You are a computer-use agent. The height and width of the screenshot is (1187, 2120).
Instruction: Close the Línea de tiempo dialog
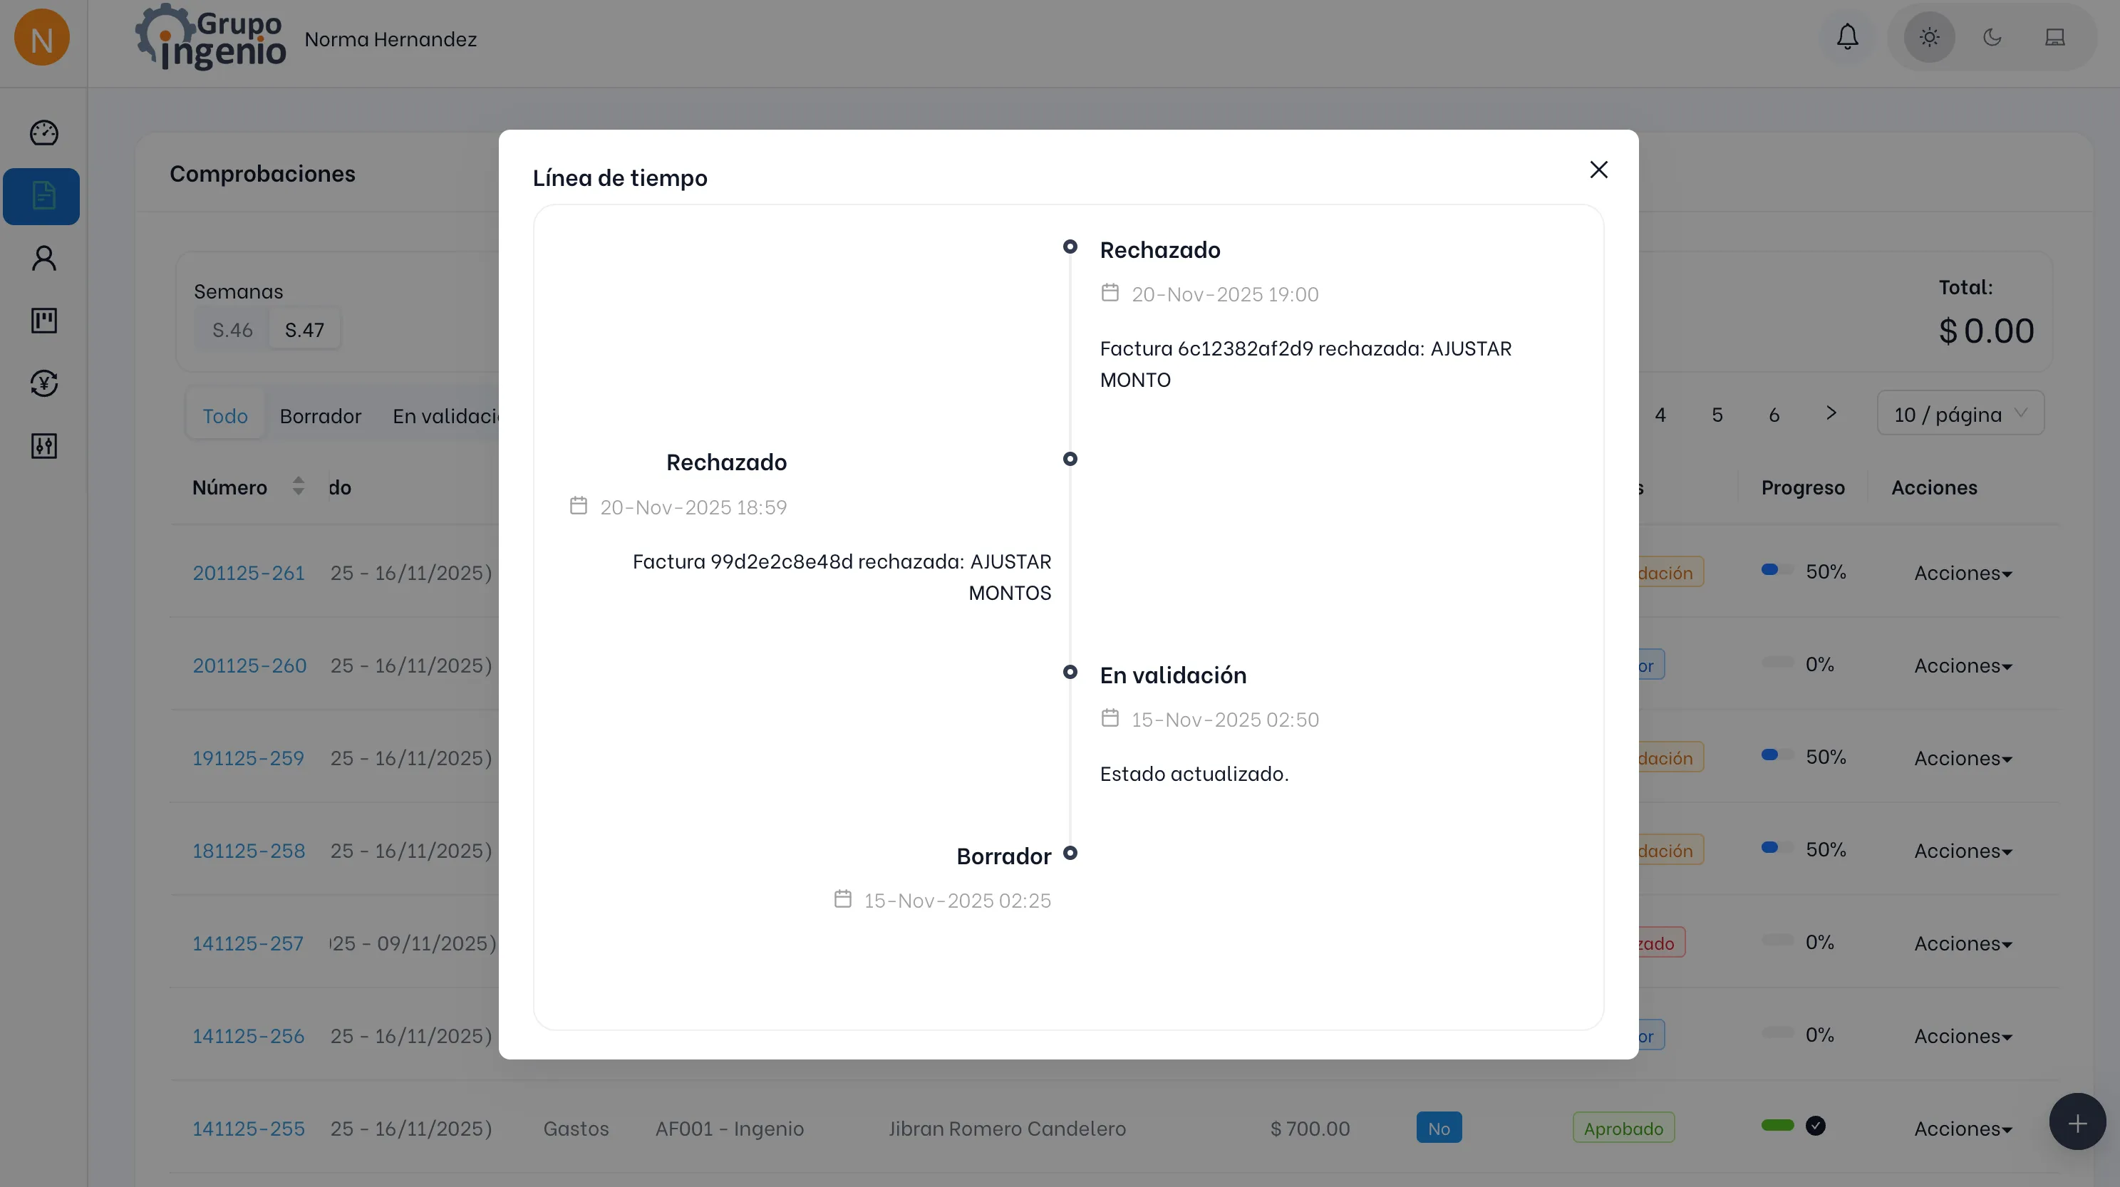point(1598,170)
